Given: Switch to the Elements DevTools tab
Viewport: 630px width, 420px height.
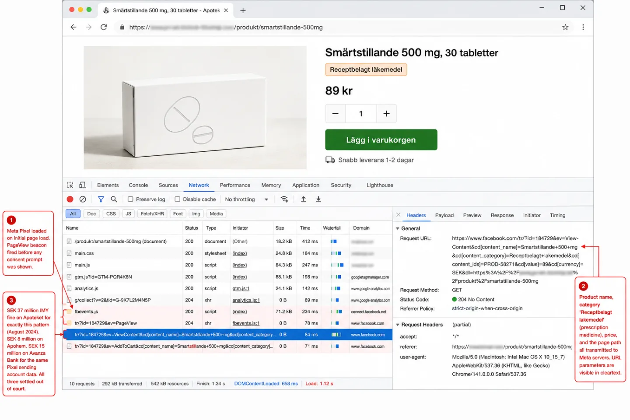Looking at the screenshot, I should pos(108,185).
